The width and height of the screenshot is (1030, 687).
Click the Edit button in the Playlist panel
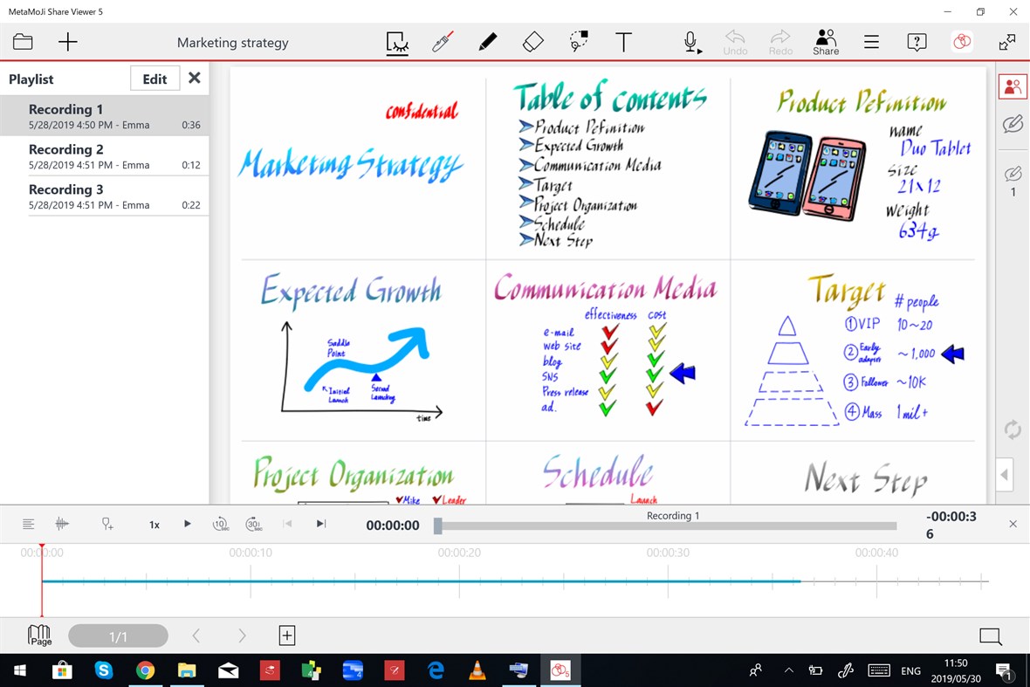[154, 78]
